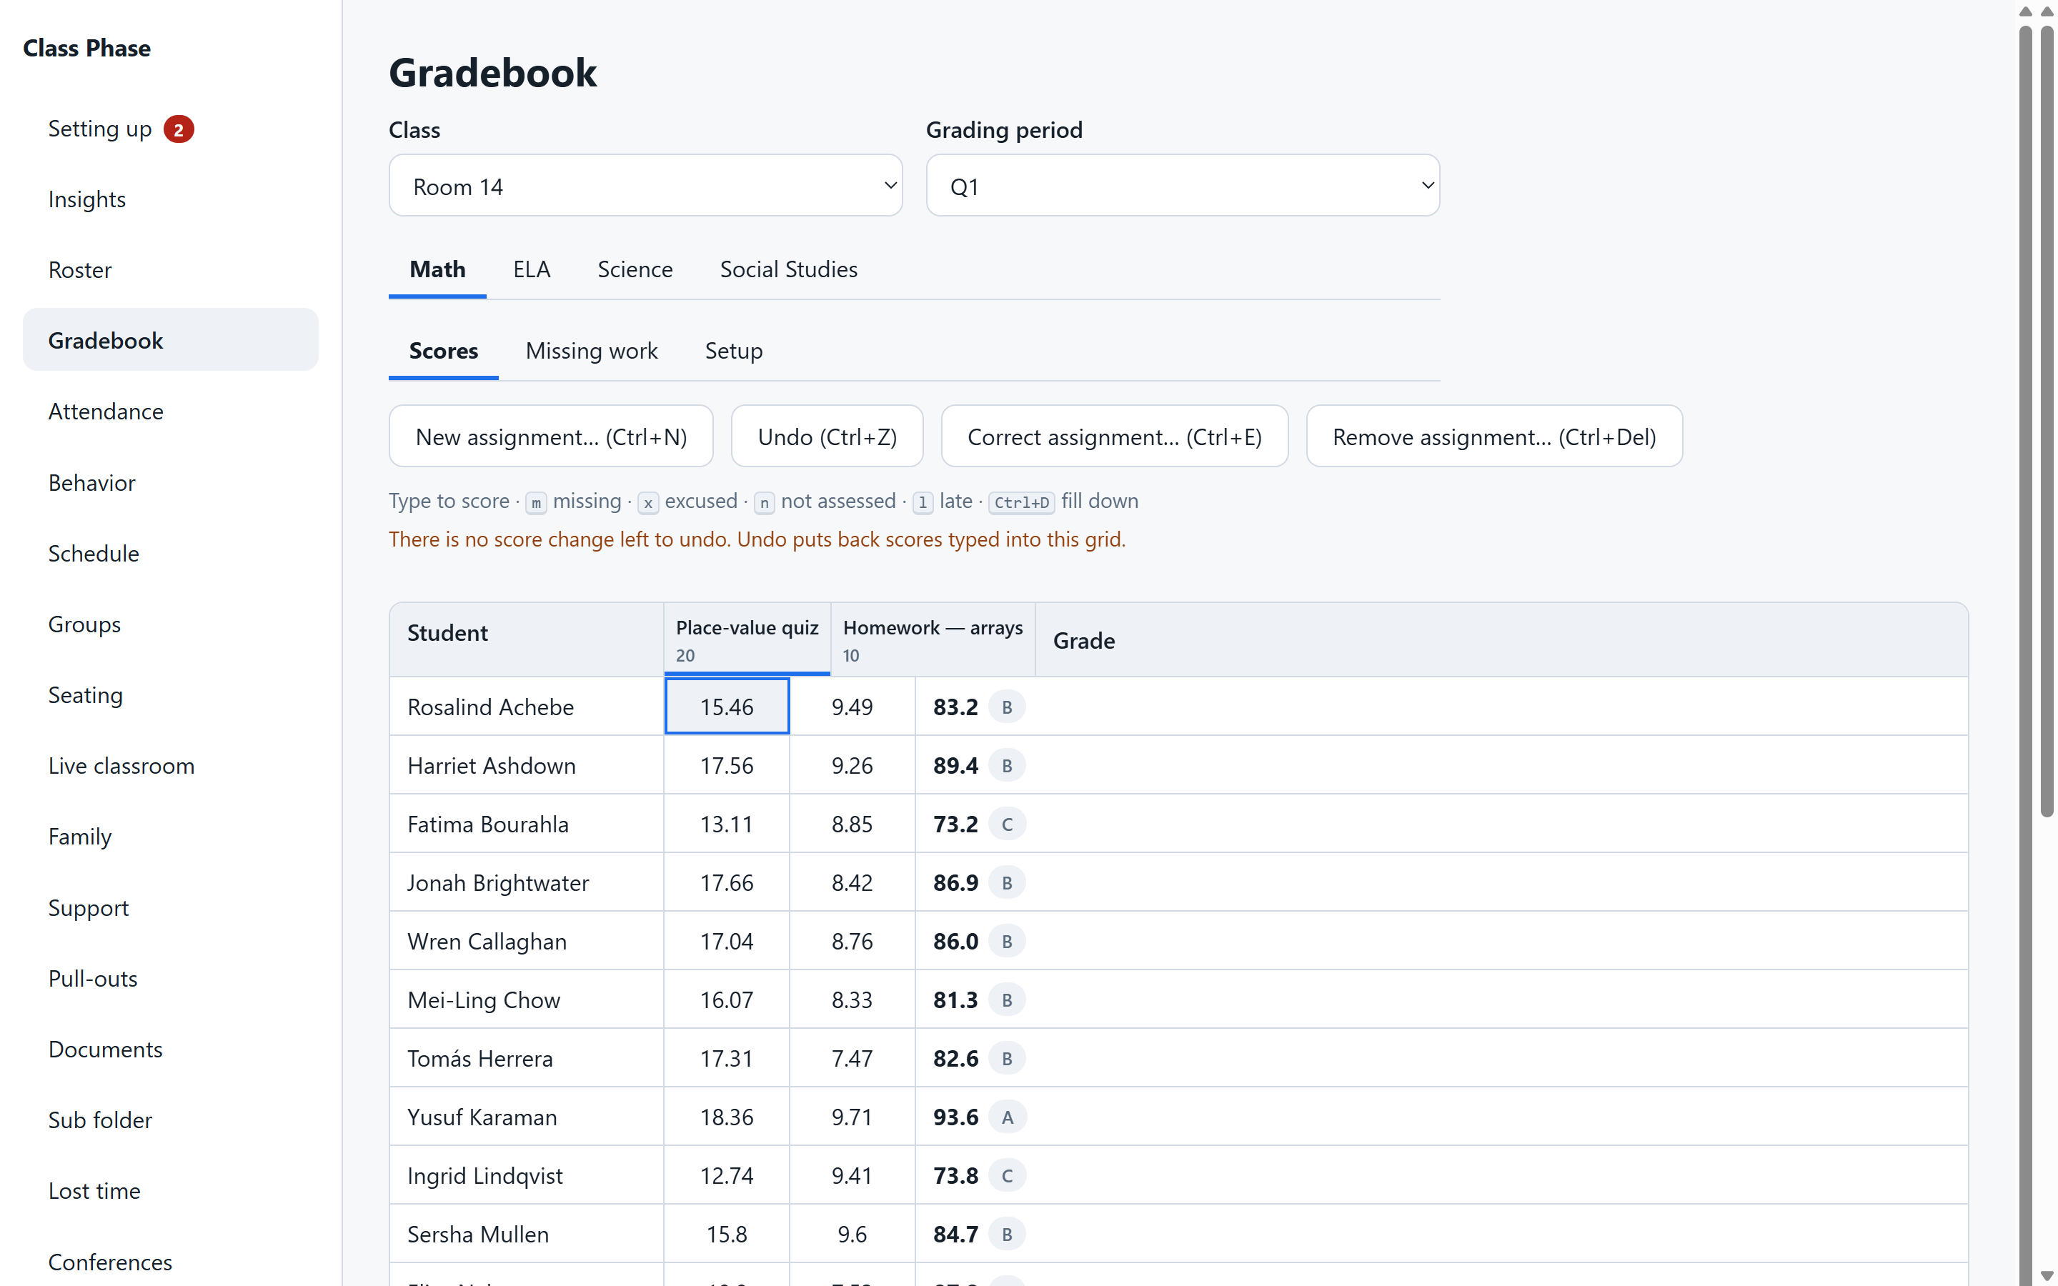Open Roster in the sidebar
Image resolution: width=2058 pixels, height=1286 pixels.
click(x=170, y=269)
